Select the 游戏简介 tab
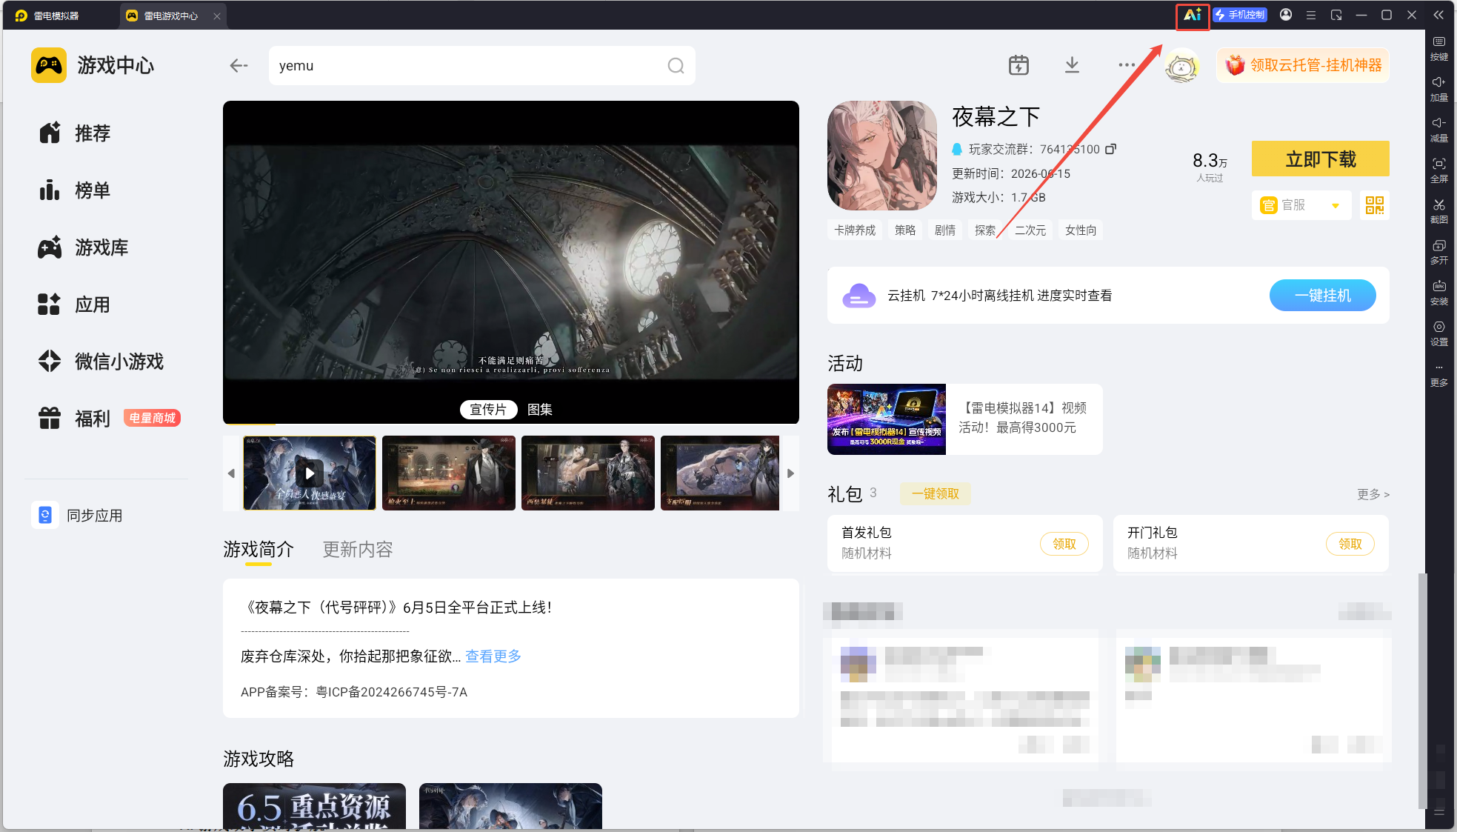 tap(259, 550)
